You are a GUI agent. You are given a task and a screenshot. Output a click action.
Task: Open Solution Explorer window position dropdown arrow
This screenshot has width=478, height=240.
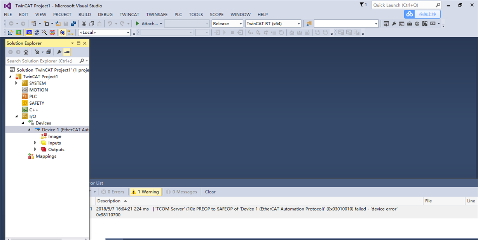click(x=72, y=43)
